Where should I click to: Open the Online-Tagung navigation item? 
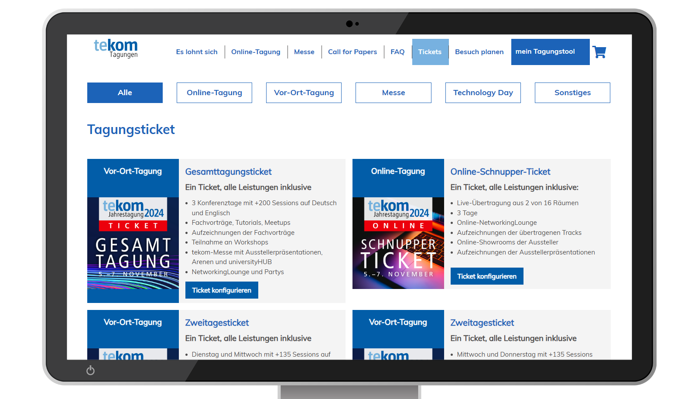coord(256,52)
